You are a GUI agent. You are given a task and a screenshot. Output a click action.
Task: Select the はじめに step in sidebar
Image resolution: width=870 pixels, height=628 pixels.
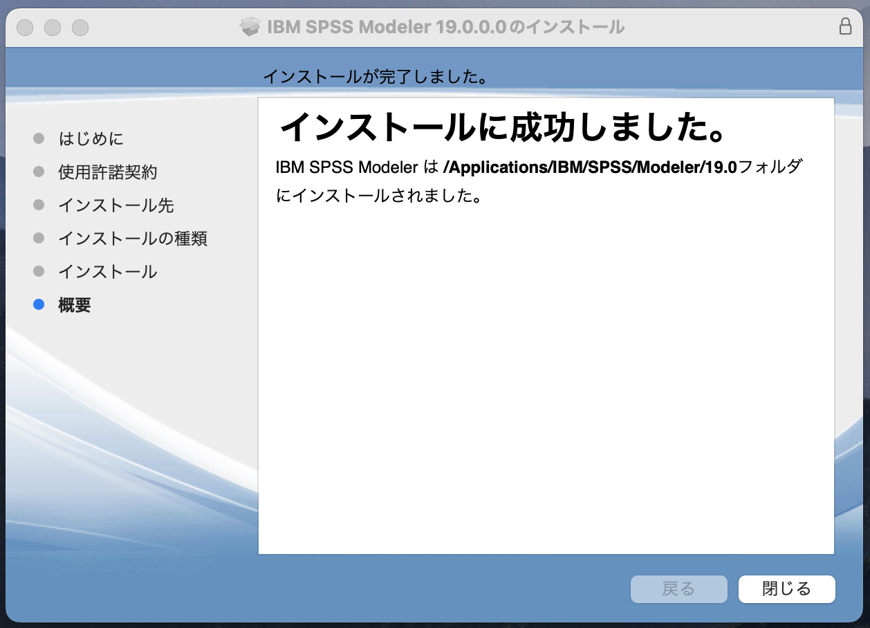coord(91,139)
